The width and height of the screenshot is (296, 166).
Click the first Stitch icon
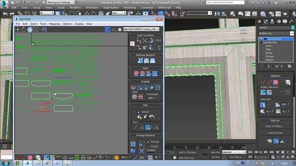pyautogui.click(x=136, y=74)
